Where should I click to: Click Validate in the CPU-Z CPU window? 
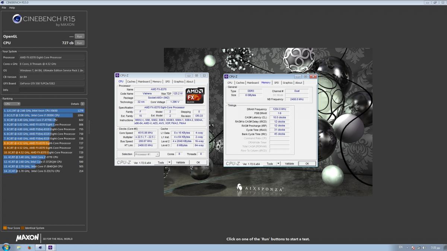[x=180, y=162]
